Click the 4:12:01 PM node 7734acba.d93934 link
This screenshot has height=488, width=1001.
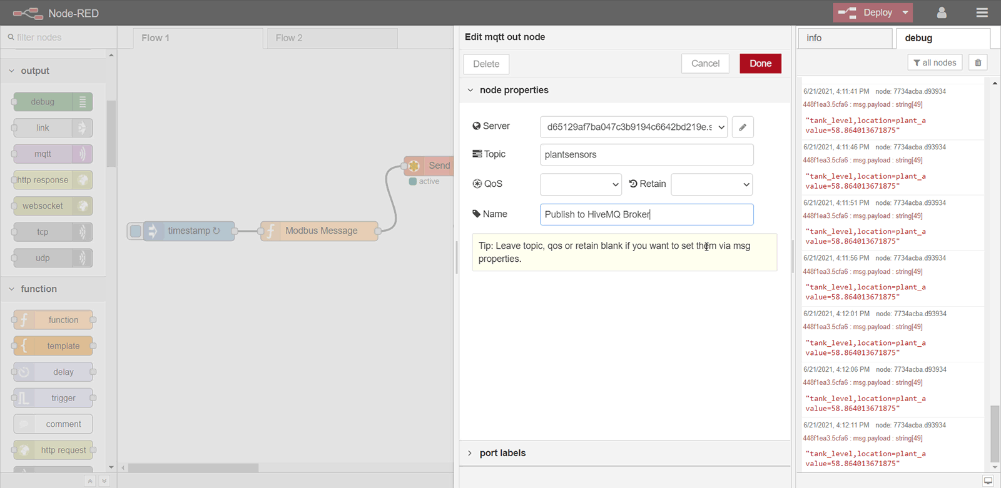(911, 314)
